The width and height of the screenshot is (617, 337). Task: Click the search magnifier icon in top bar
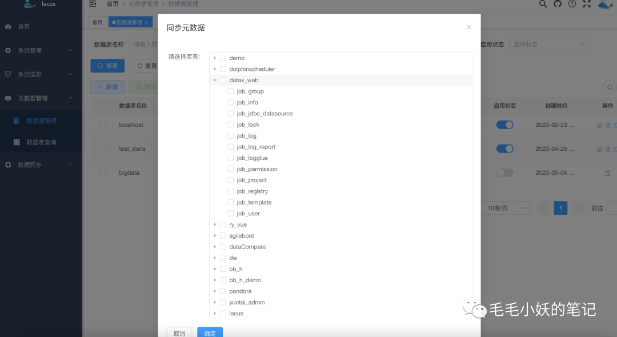(x=543, y=4)
